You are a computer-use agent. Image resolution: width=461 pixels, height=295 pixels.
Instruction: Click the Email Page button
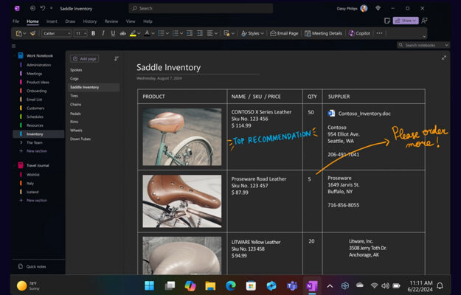click(284, 33)
